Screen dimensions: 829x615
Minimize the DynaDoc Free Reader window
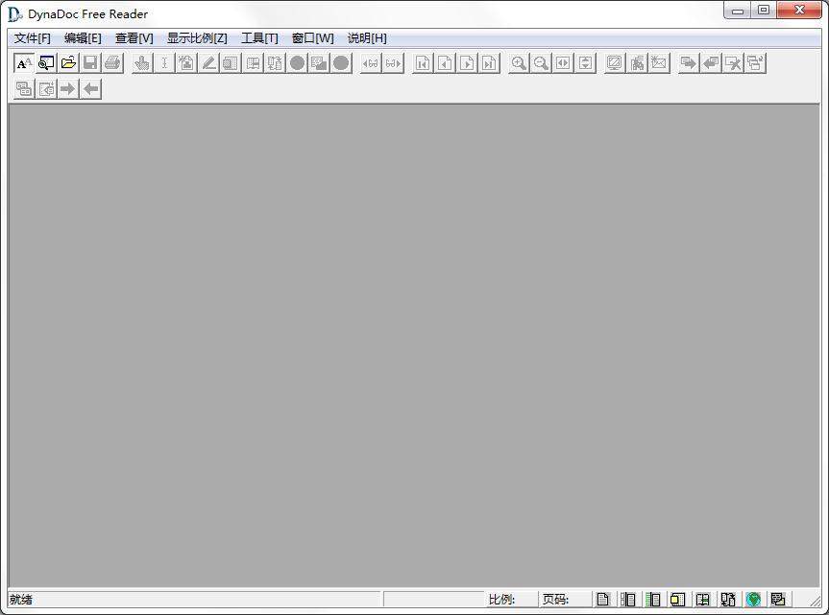[x=738, y=10]
